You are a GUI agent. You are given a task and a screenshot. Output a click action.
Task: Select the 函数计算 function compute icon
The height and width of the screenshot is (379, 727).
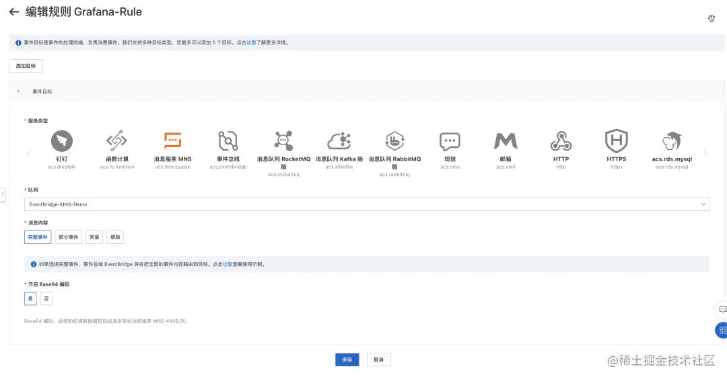[x=117, y=140]
